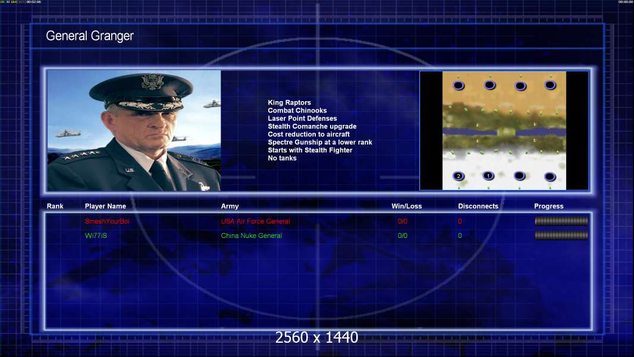Select the top-left start position on the map
Viewport: 634px width, 357px height.
[x=459, y=85]
